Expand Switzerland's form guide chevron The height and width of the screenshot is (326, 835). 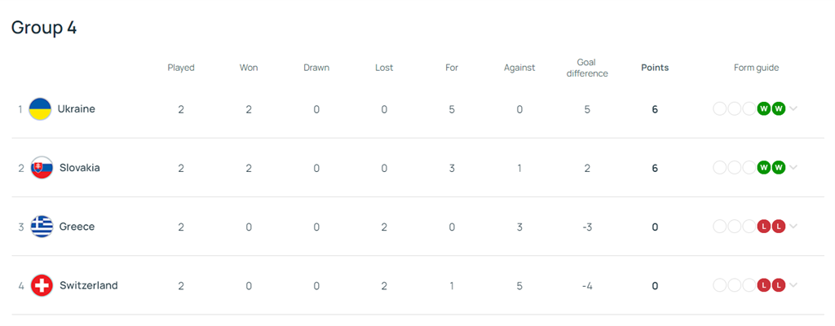(793, 285)
